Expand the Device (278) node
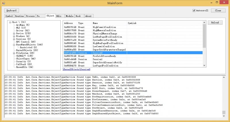This screenshot has height=122, width=230. click(x=14, y=34)
